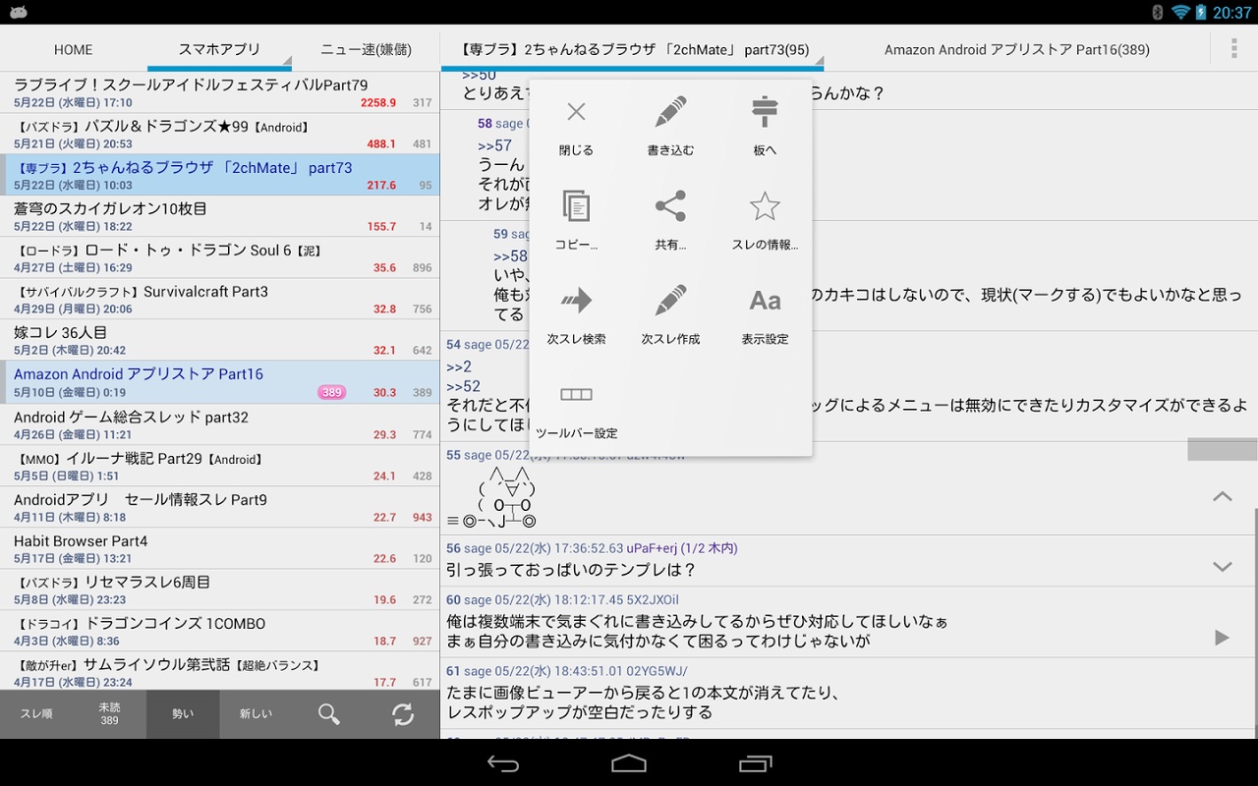Sort list by 新しい

point(256,714)
